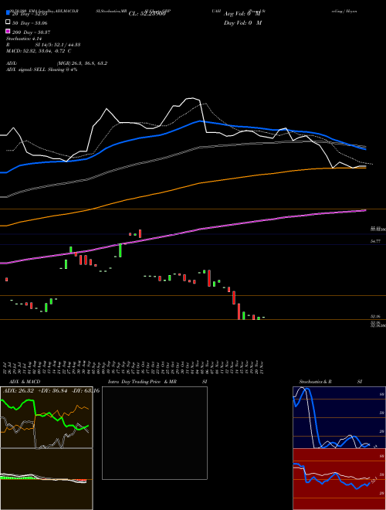Open the red RSI chart panel
Viewport: 386px width, 510px height.
[x=339, y=479]
